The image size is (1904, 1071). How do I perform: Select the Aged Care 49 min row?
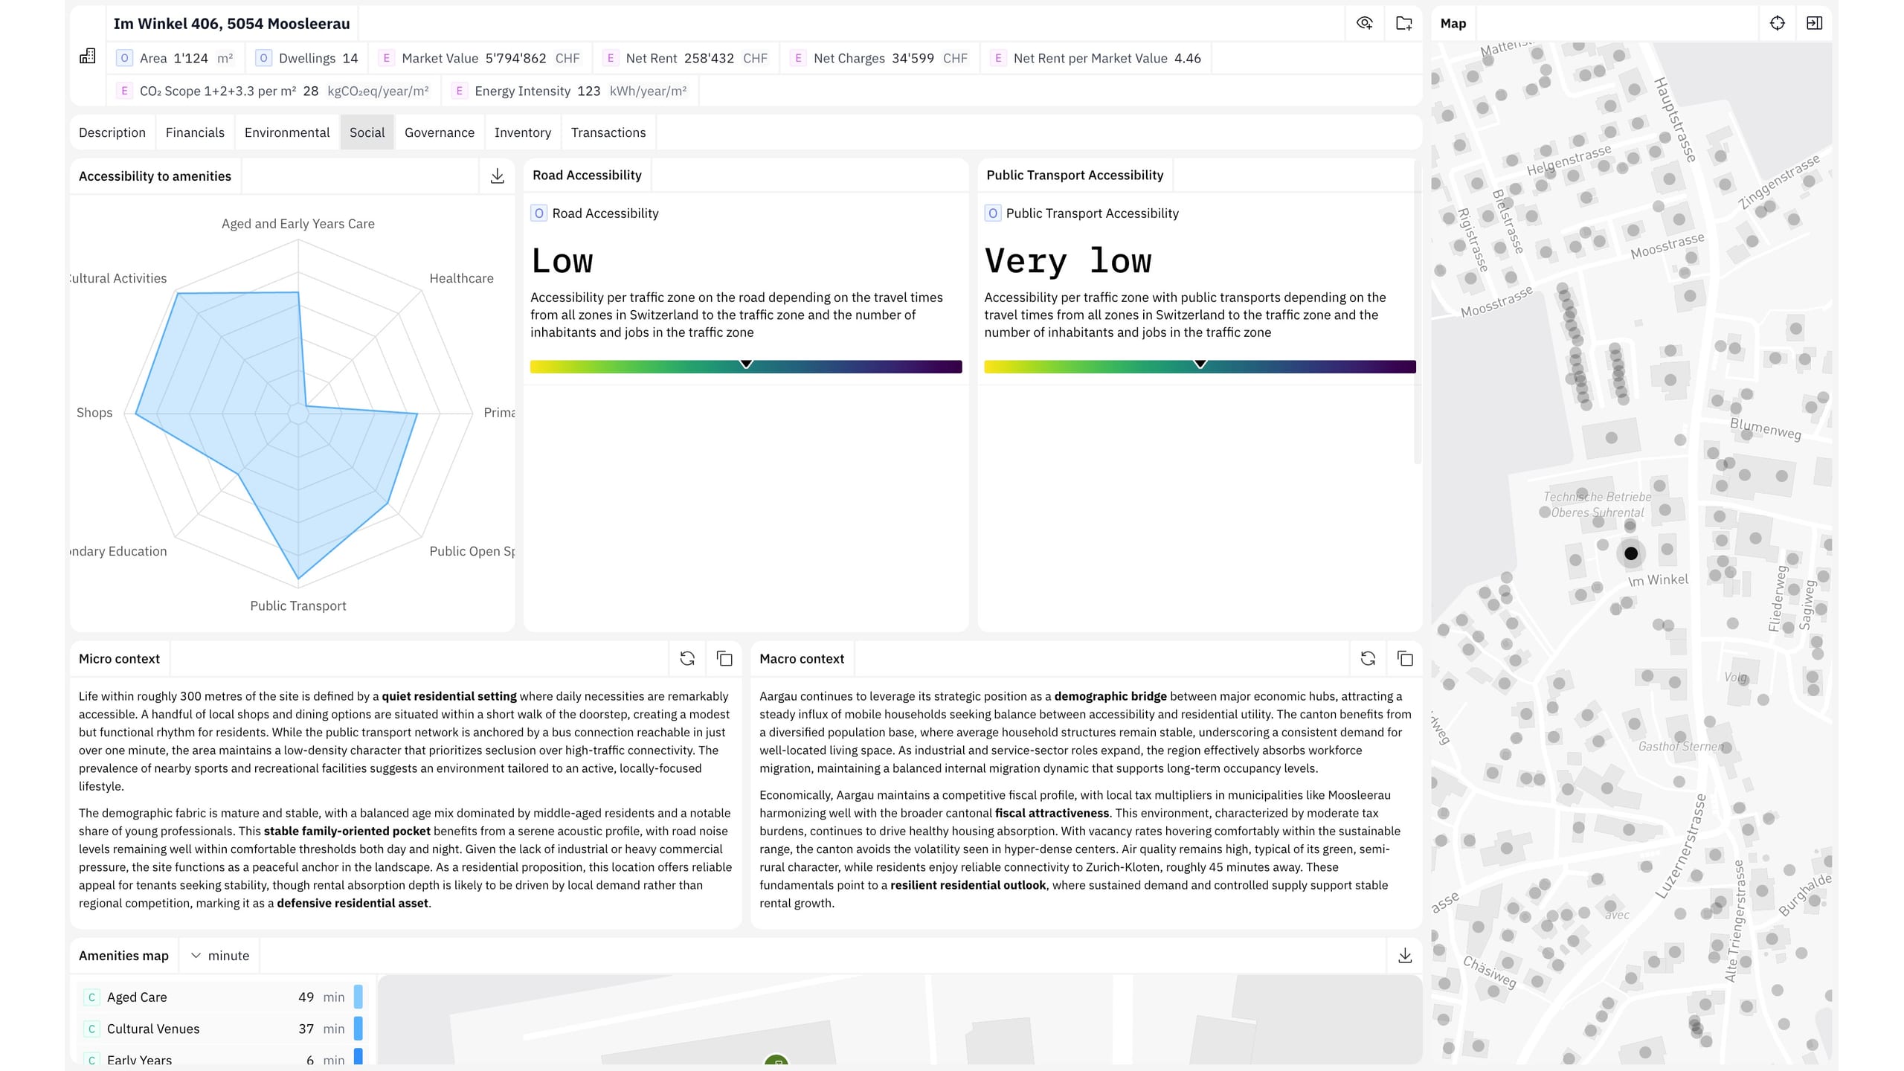click(221, 997)
